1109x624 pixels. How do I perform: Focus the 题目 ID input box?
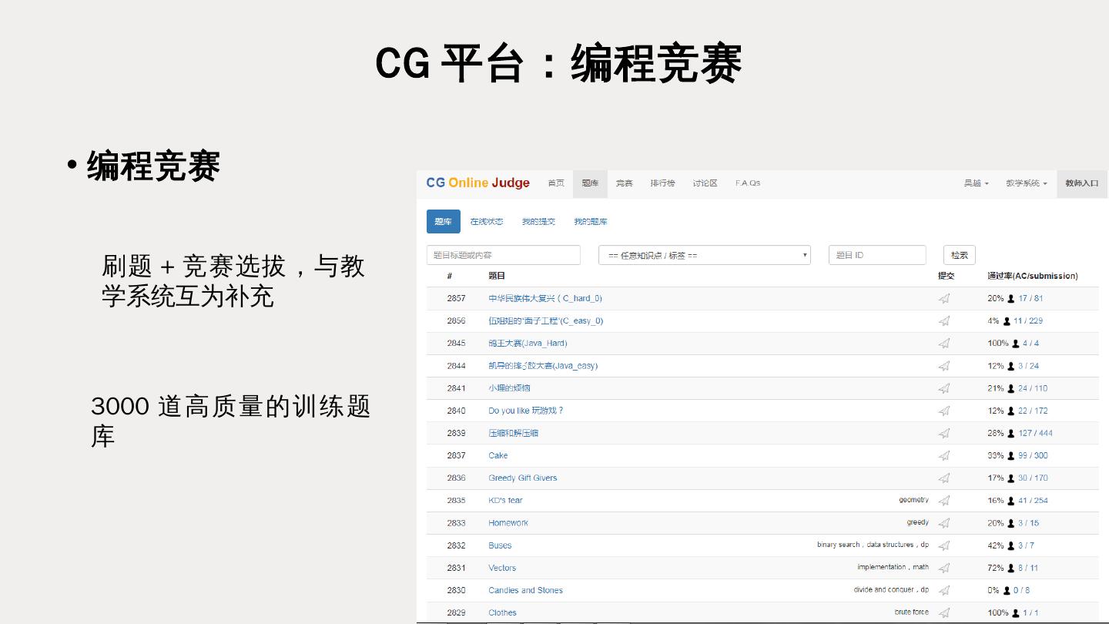[x=877, y=255]
